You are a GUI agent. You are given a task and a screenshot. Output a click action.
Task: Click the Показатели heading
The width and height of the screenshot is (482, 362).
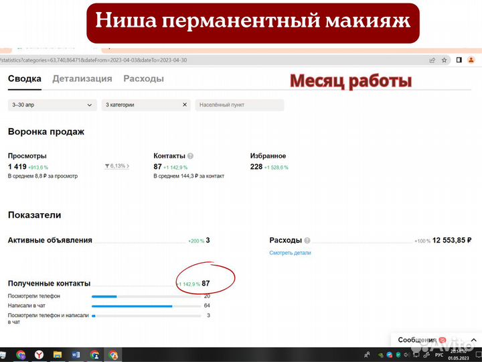[34, 215]
